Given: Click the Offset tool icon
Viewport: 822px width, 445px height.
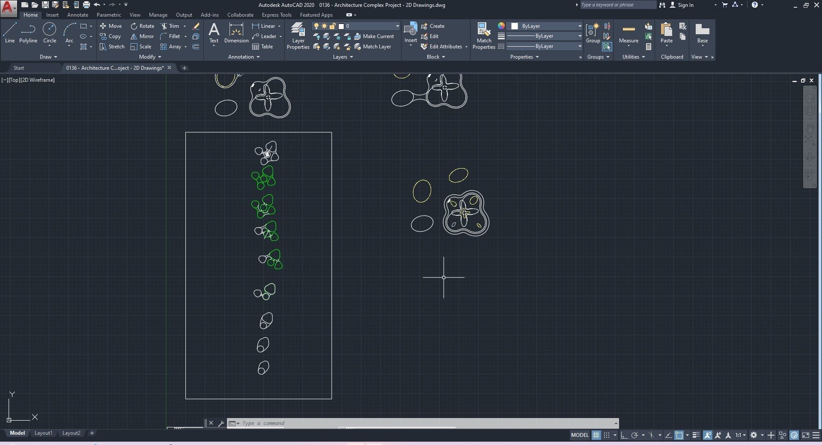Looking at the screenshot, I should (196, 47).
